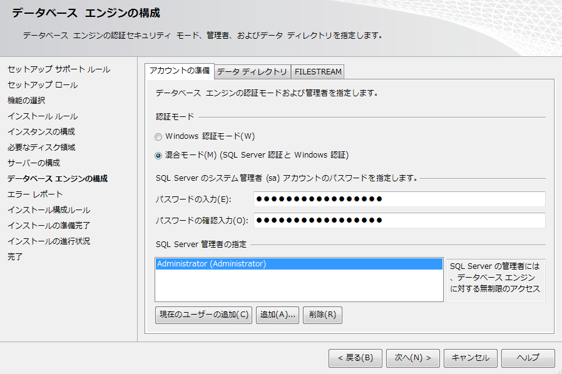This screenshot has height=374, width=562.
Task: Click インストールの準備完了 step
Action: [49, 225]
